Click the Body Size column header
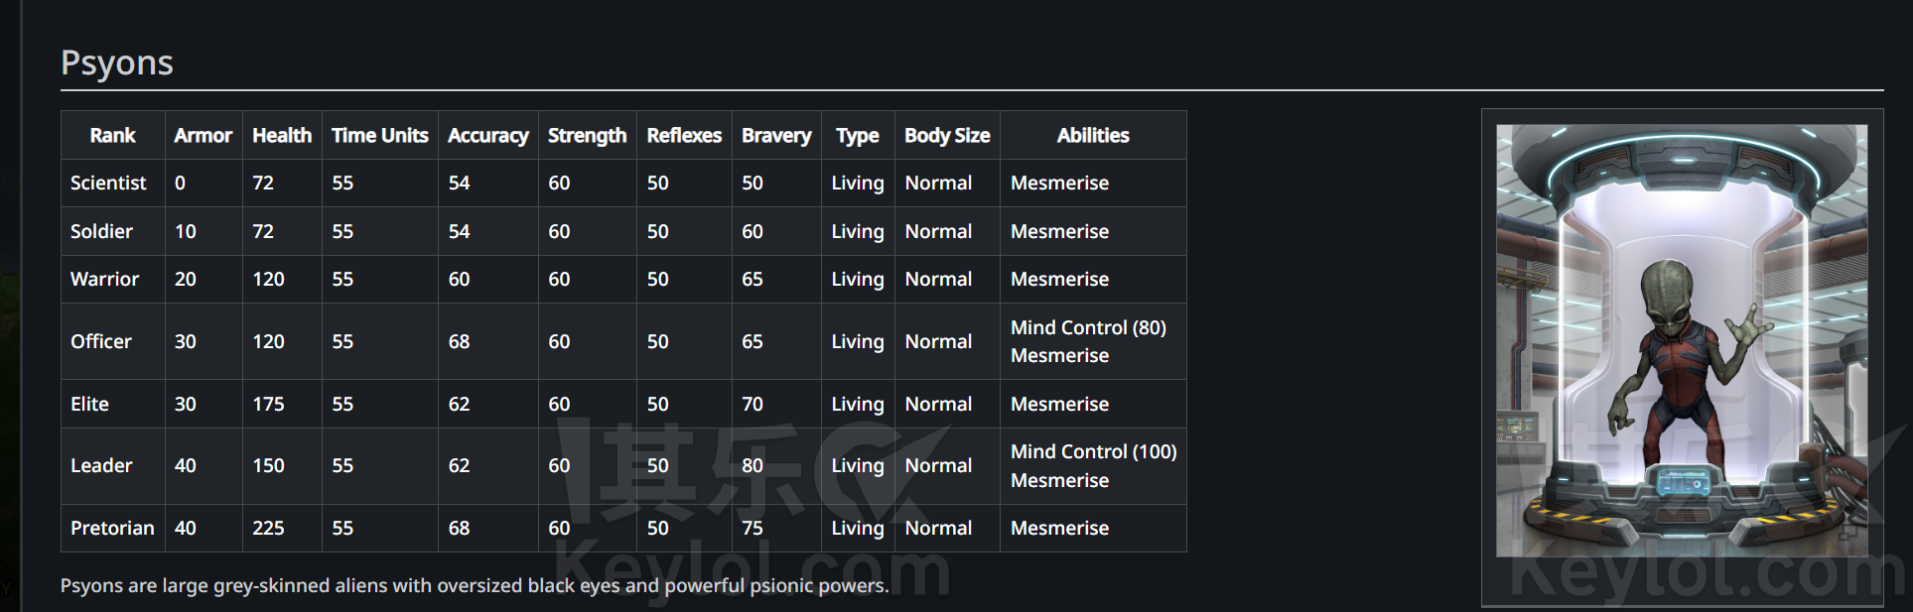Viewport: 1913px width, 612px height. 947,135
